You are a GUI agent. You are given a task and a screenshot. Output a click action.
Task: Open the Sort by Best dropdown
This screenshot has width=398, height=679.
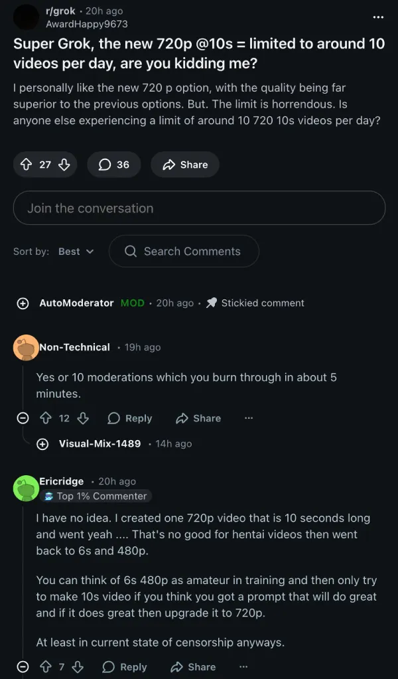tap(76, 252)
